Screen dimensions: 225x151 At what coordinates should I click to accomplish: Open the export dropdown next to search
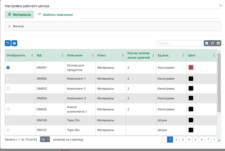click(x=207, y=43)
